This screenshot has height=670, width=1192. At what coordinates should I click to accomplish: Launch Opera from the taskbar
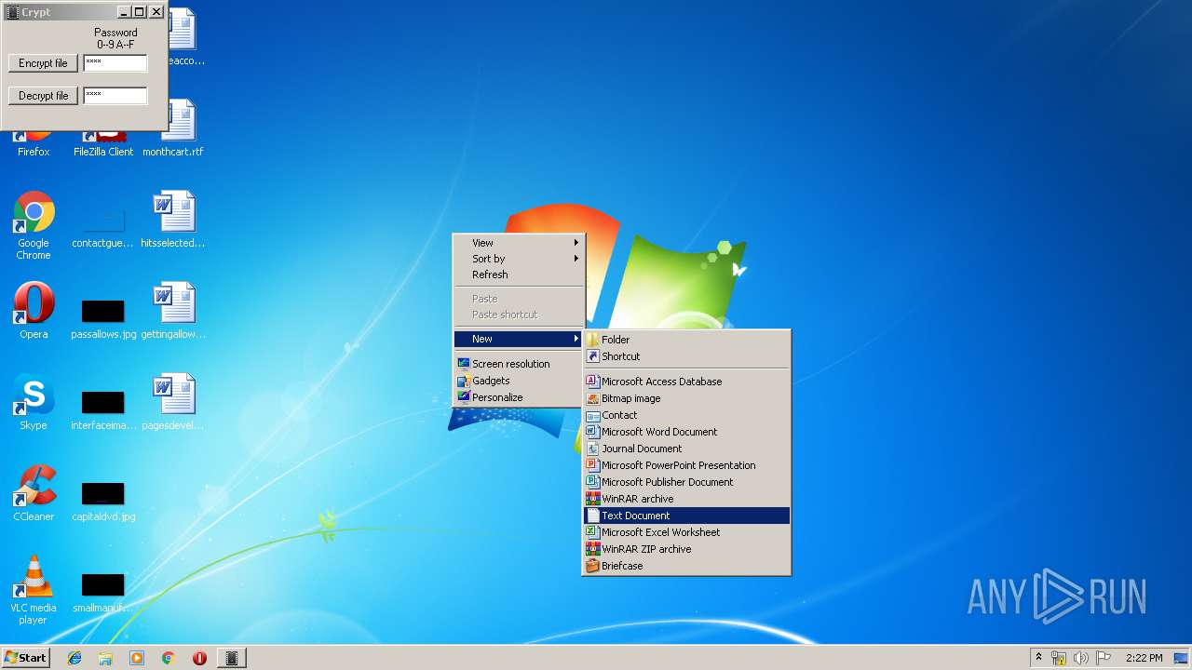tap(199, 658)
